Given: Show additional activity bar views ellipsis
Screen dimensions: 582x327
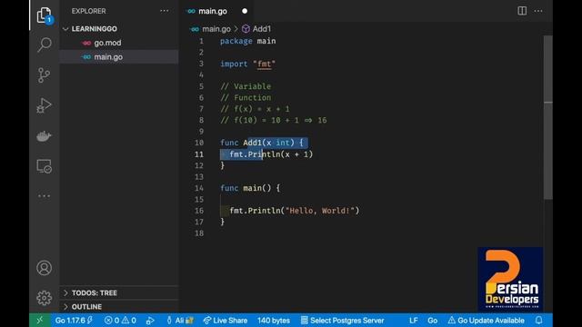Looking at the screenshot, I should (45, 196).
